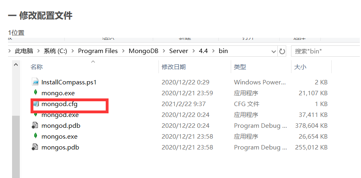Click mongos.pdb's Program Debug type cell
This screenshot has height=178, width=361.
[260, 147]
